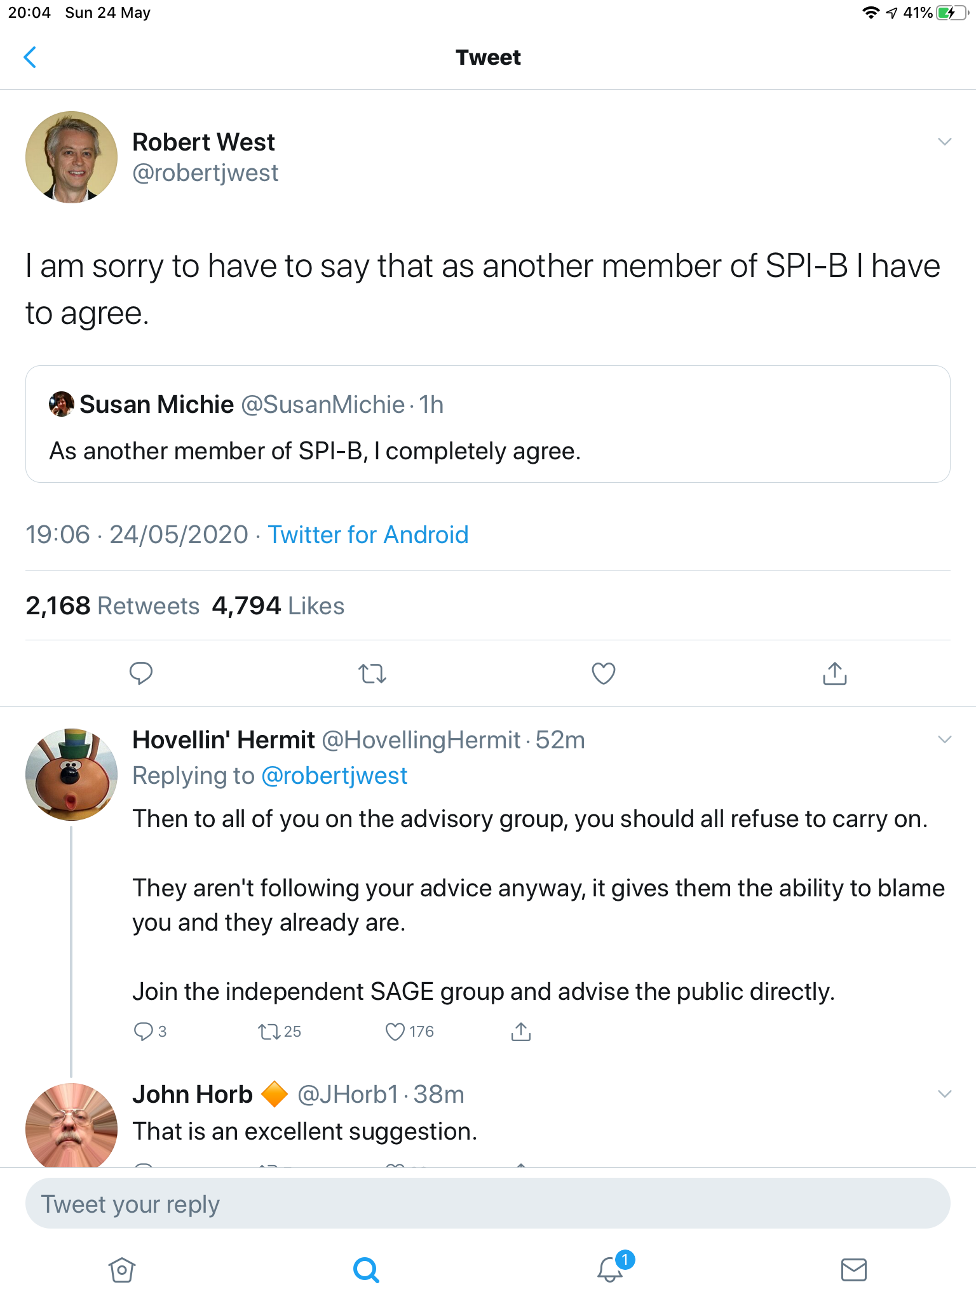Open Direct Messages envelope tab

pos(853,1270)
